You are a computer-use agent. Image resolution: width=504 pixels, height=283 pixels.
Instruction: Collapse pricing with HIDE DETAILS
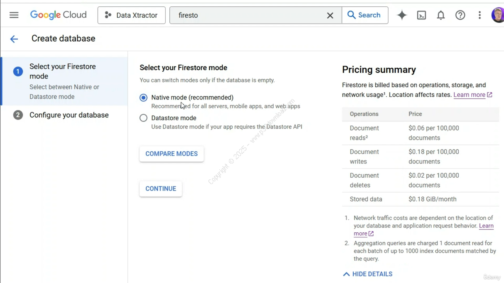[368, 274]
